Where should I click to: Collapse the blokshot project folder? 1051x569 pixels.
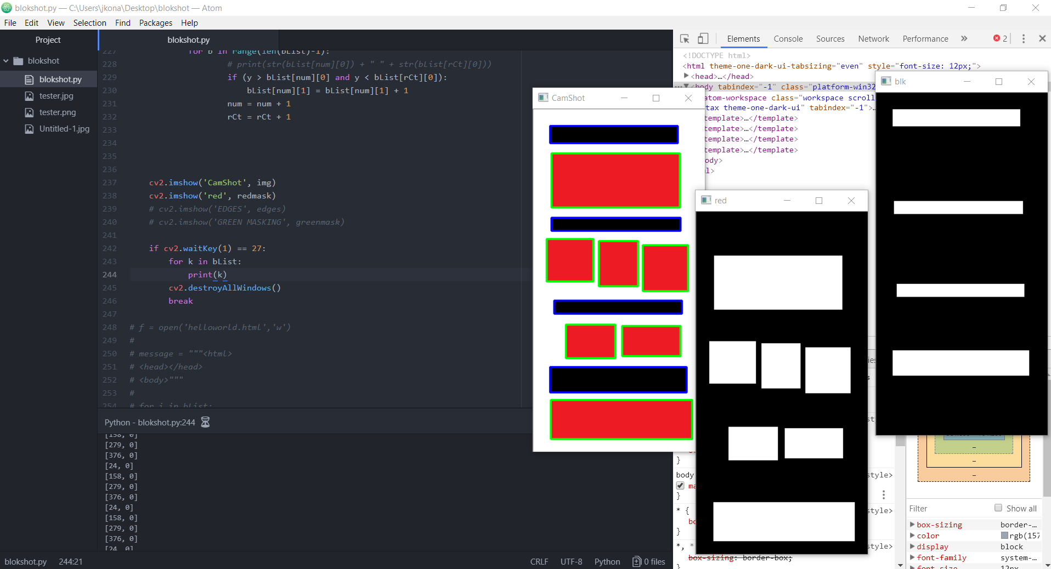tap(6, 61)
